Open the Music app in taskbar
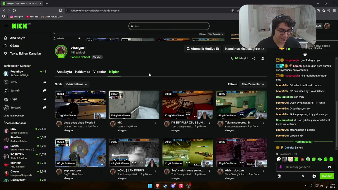This screenshot has height=190, width=338. point(181,186)
